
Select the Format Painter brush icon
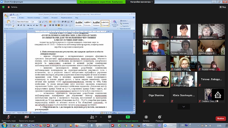(13, 26)
